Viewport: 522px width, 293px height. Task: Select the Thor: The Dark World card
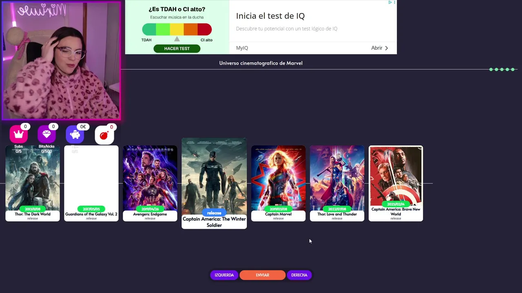tap(33, 184)
